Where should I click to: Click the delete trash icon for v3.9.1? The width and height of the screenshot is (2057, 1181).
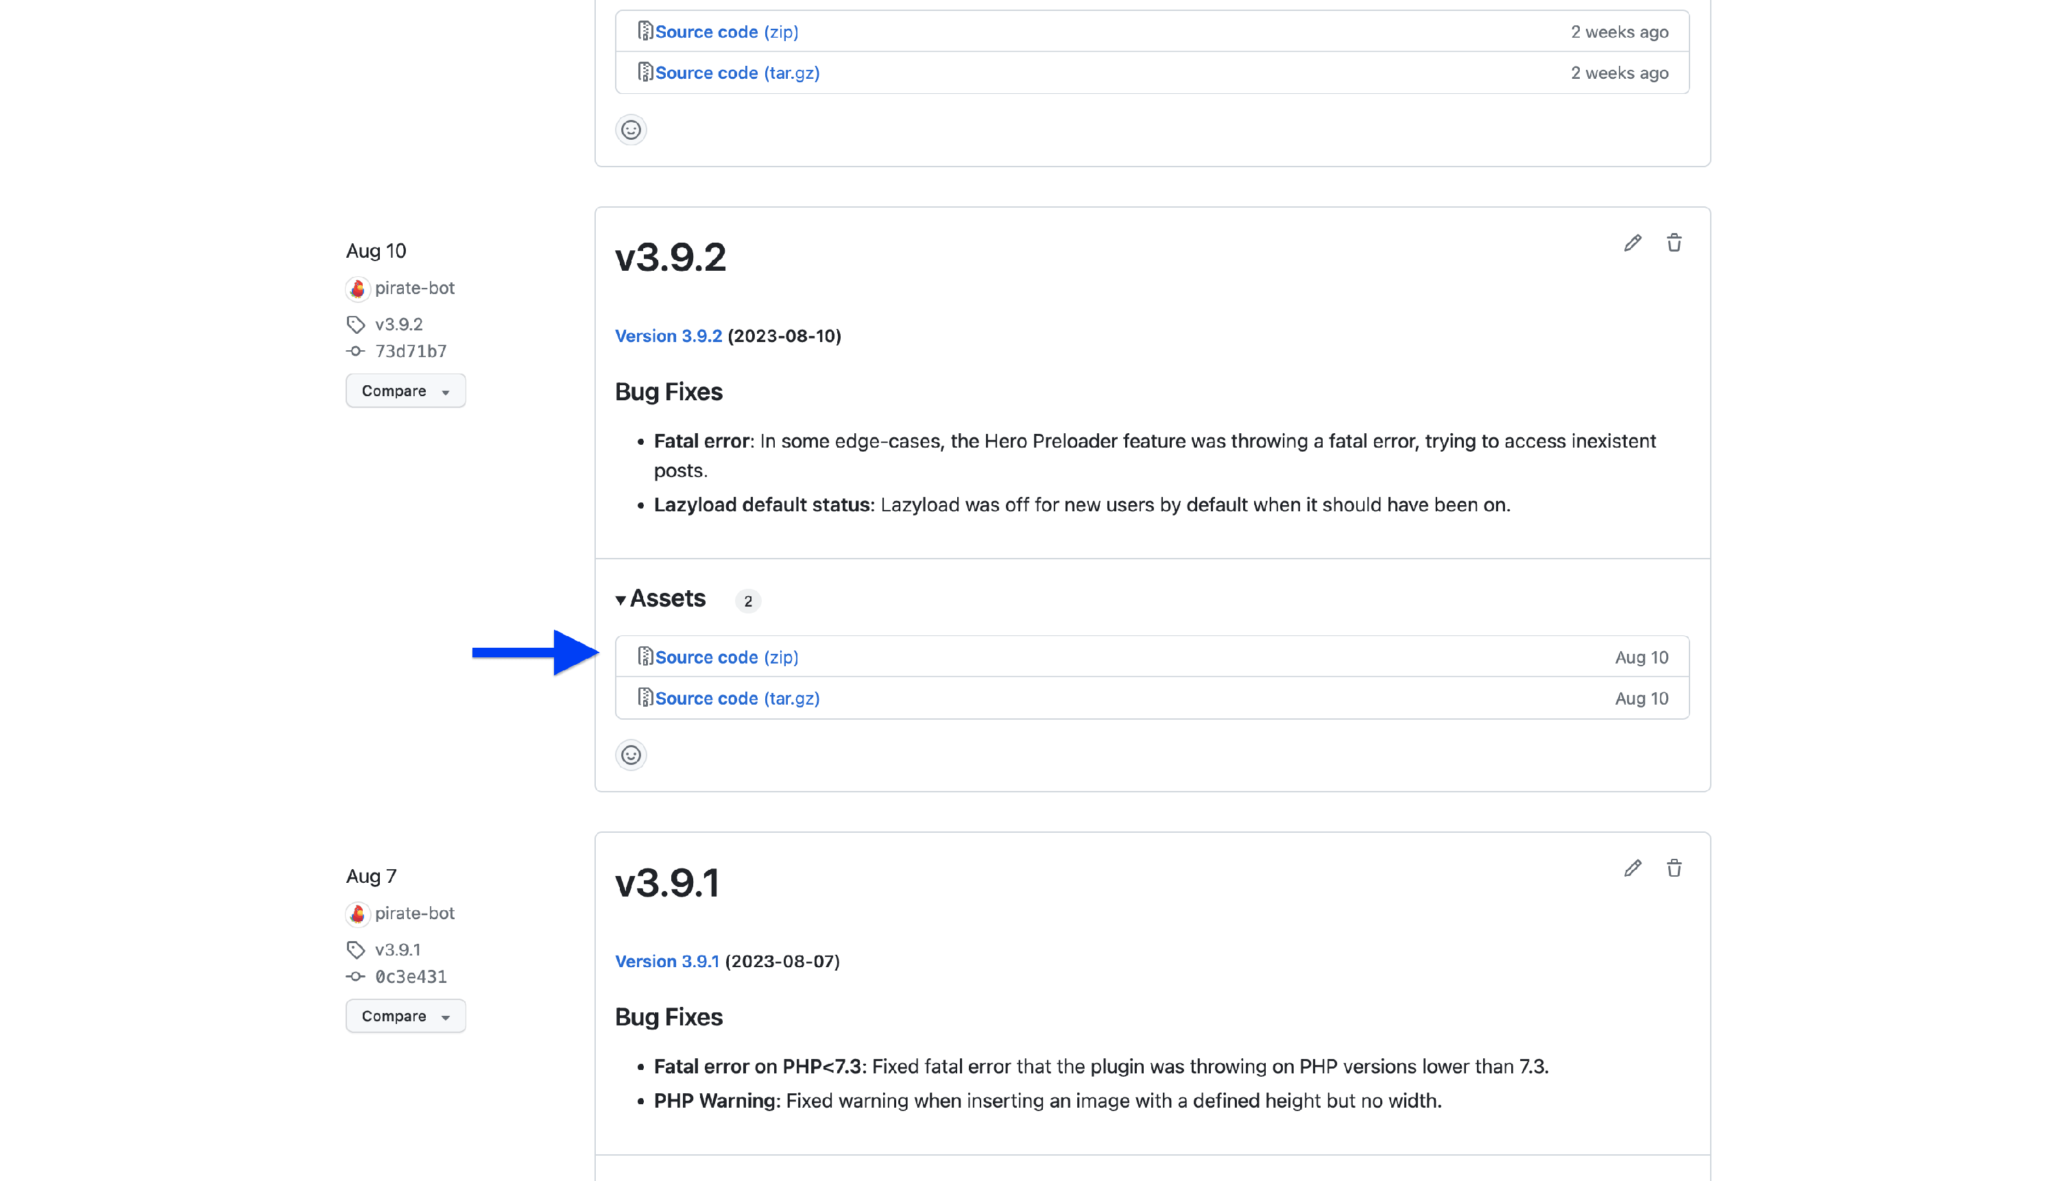tap(1673, 868)
